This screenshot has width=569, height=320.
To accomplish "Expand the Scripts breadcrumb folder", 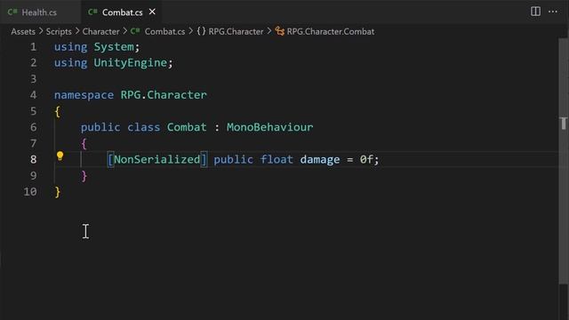I will coord(59,32).
